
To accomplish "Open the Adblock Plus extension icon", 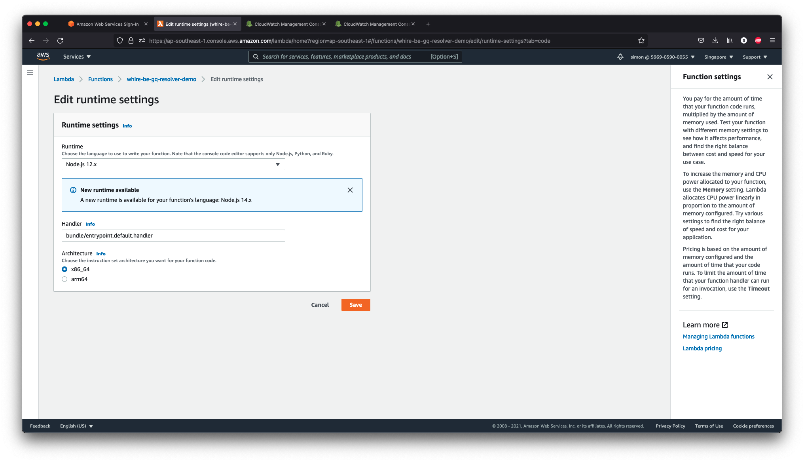I will click(x=758, y=40).
